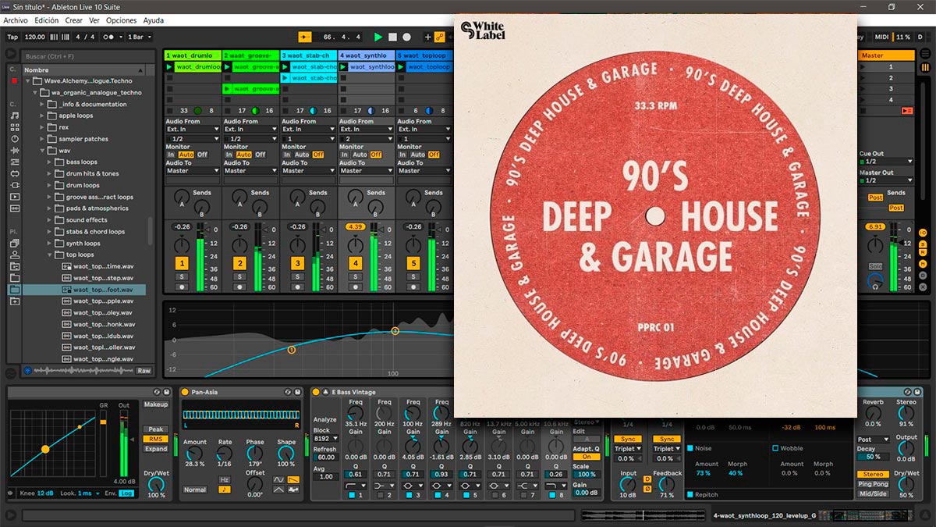Enable EQ band 2 filter checkbox
936x527 pixels.
[x=379, y=495]
